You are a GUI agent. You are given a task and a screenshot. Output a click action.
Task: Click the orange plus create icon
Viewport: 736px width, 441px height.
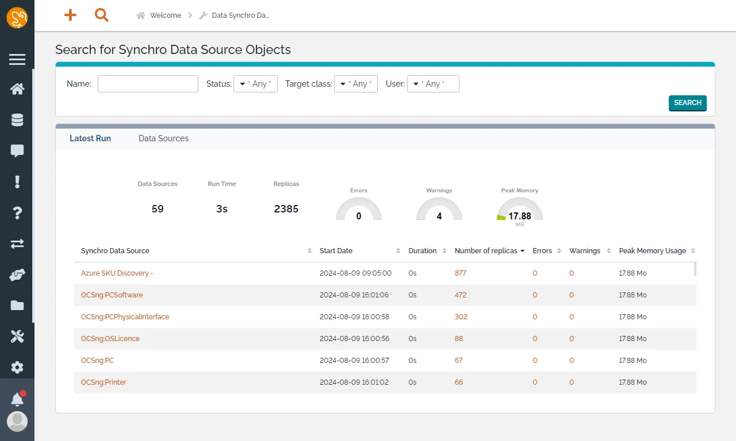click(70, 16)
